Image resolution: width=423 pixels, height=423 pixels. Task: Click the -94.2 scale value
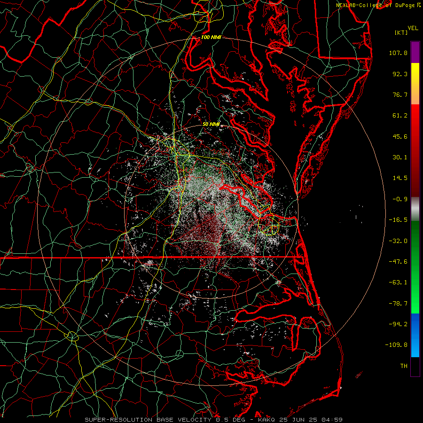pos(398,324)
